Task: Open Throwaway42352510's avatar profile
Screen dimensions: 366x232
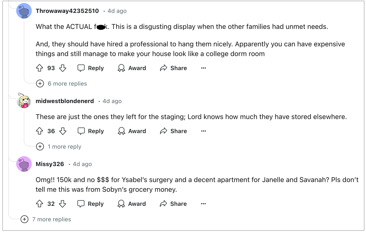Action: pyautogui.click(x=24, y=11)
